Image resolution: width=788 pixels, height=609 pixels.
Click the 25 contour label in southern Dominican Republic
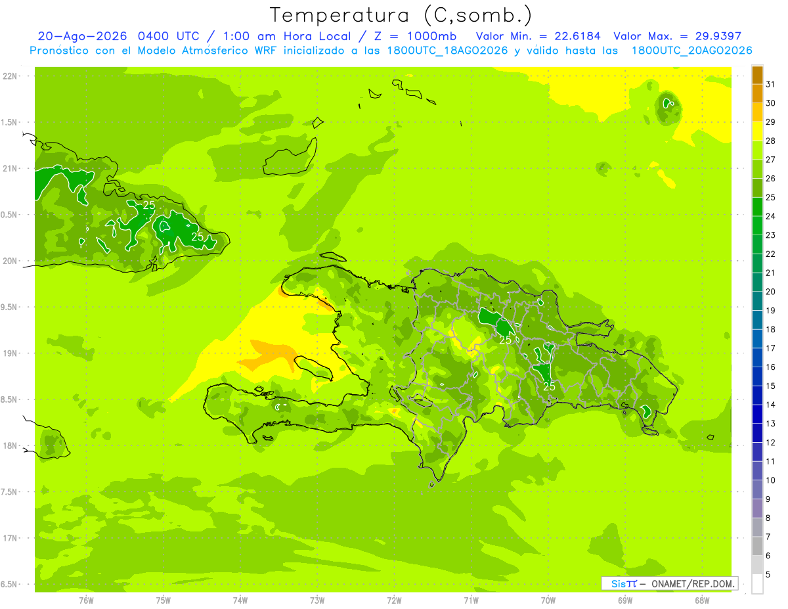550,386
